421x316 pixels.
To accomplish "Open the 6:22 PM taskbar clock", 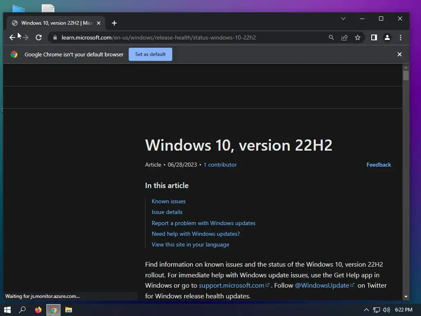I will click(404, 310).
